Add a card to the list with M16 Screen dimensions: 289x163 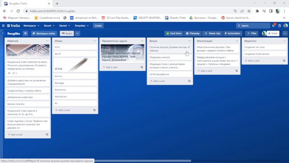[63, 110]
